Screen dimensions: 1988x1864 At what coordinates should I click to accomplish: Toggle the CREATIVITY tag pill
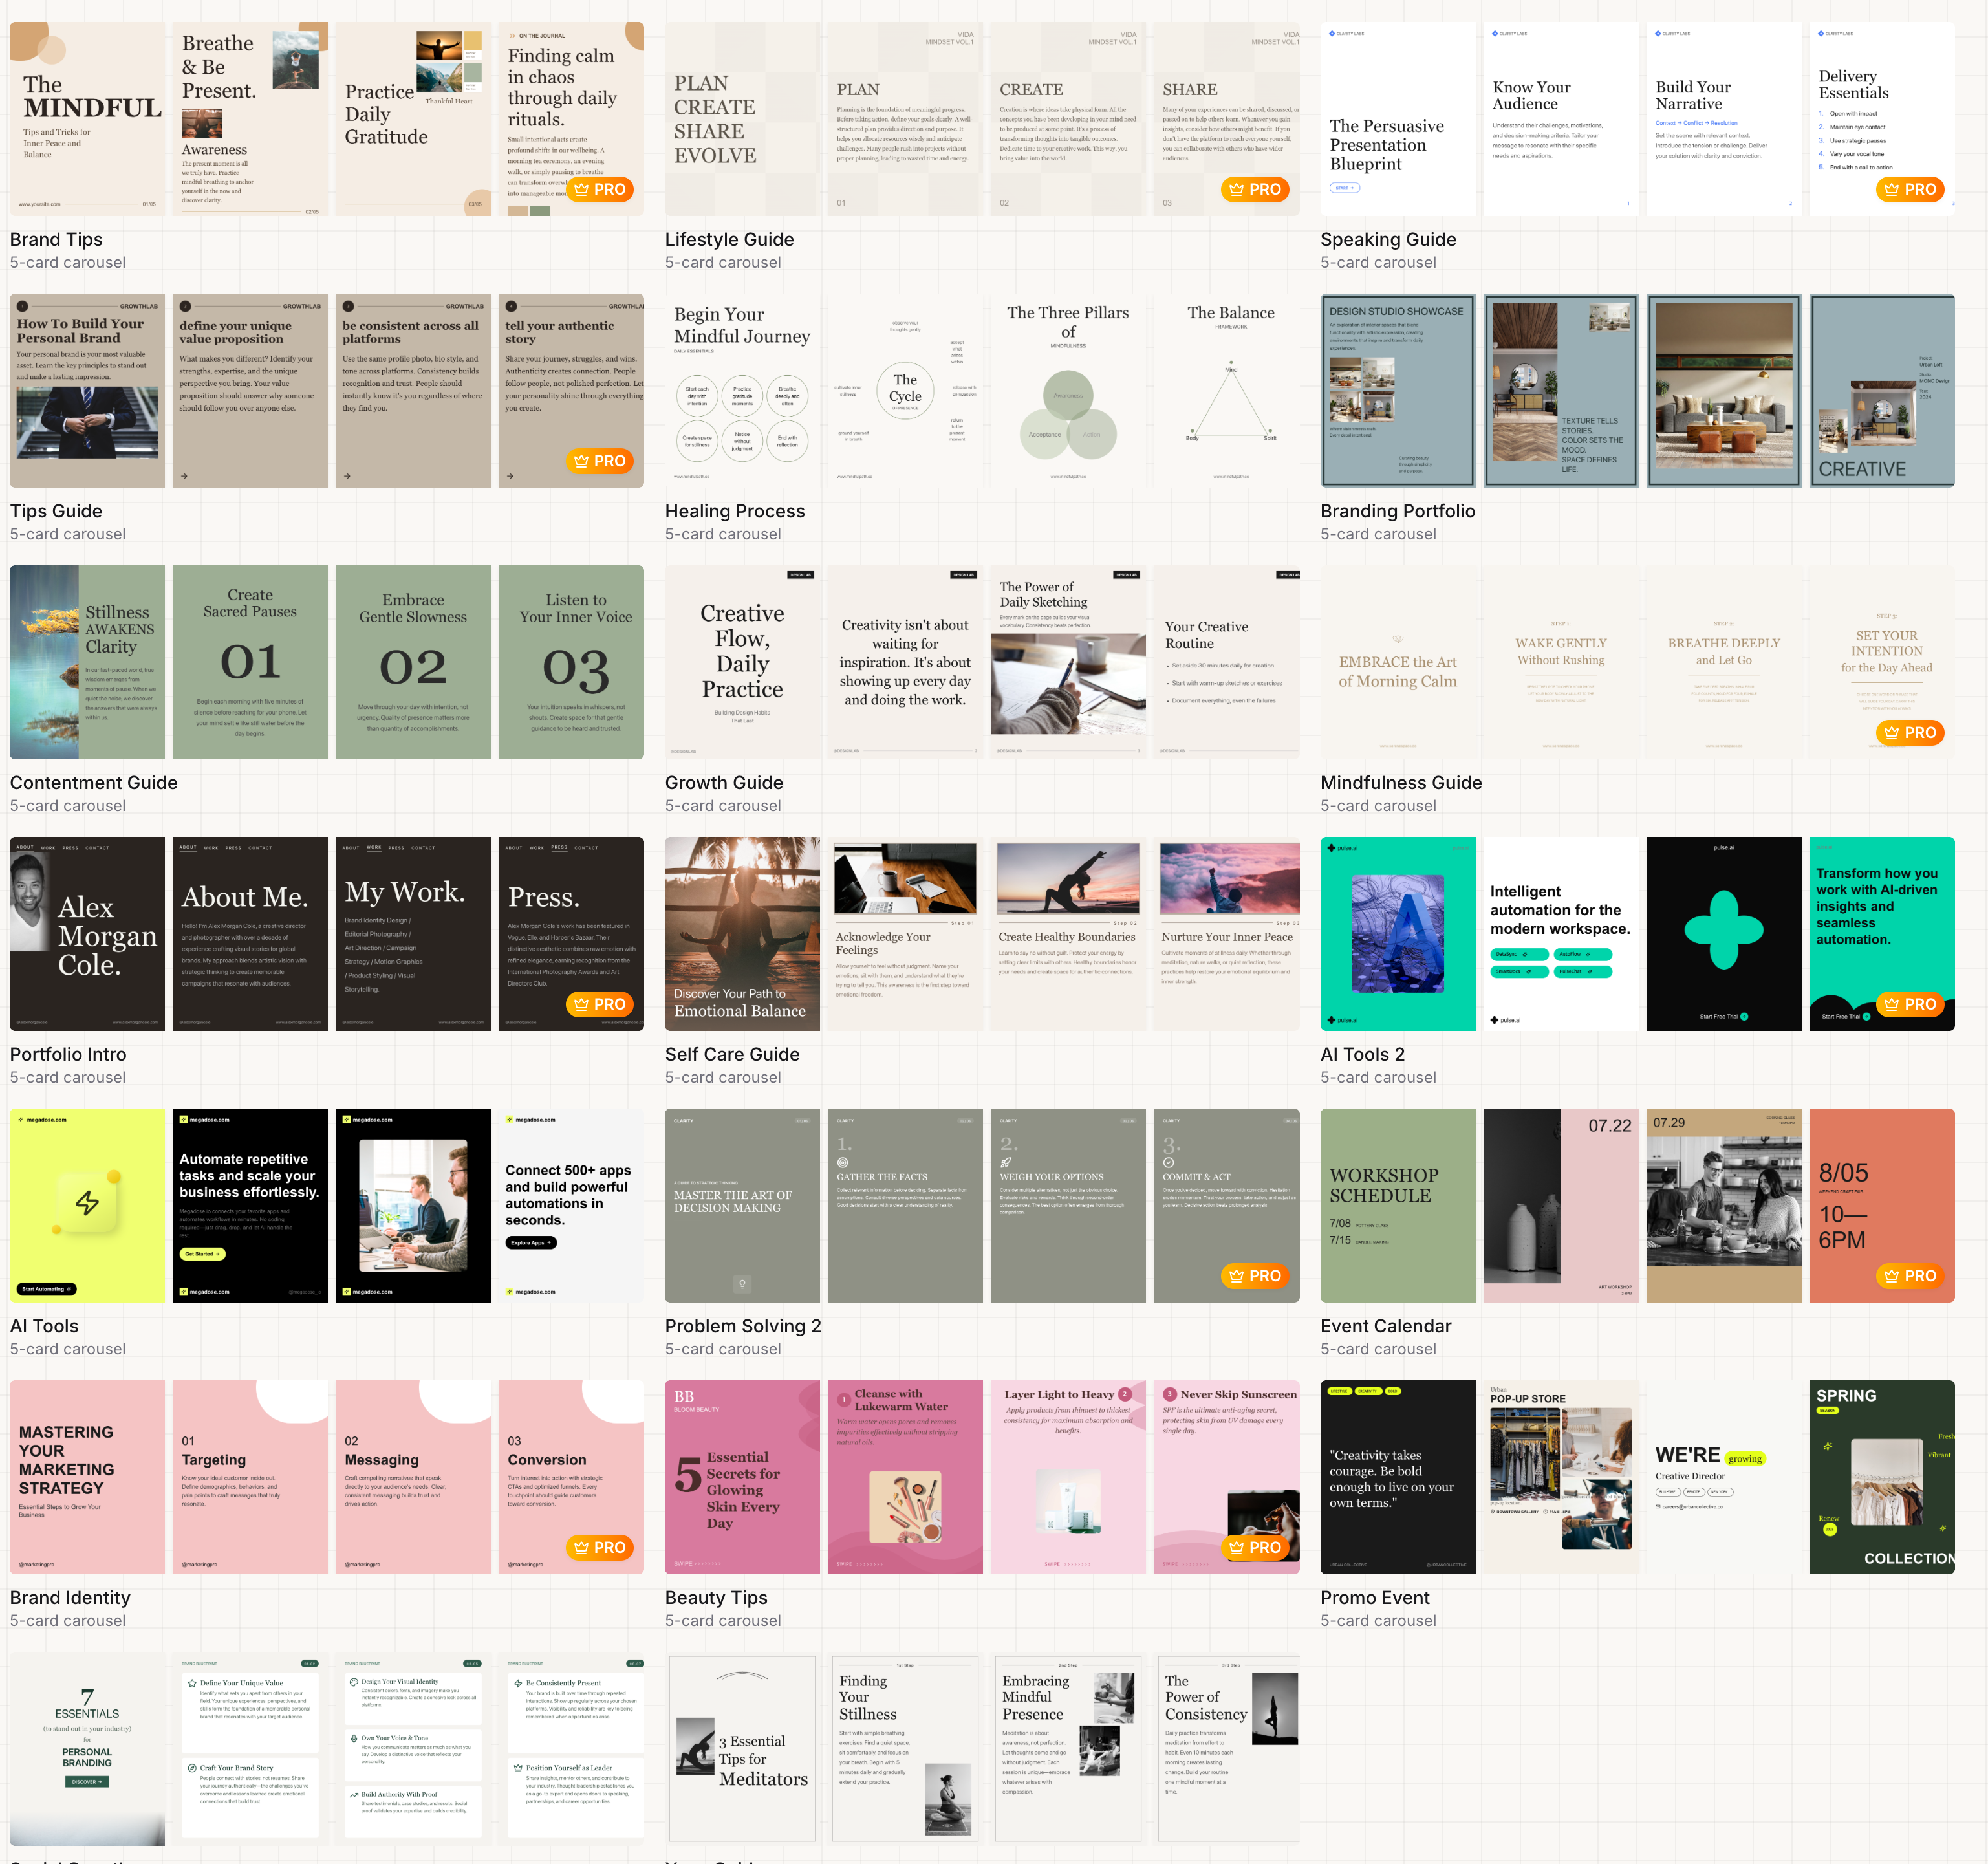click(x=1367, y=1391)
